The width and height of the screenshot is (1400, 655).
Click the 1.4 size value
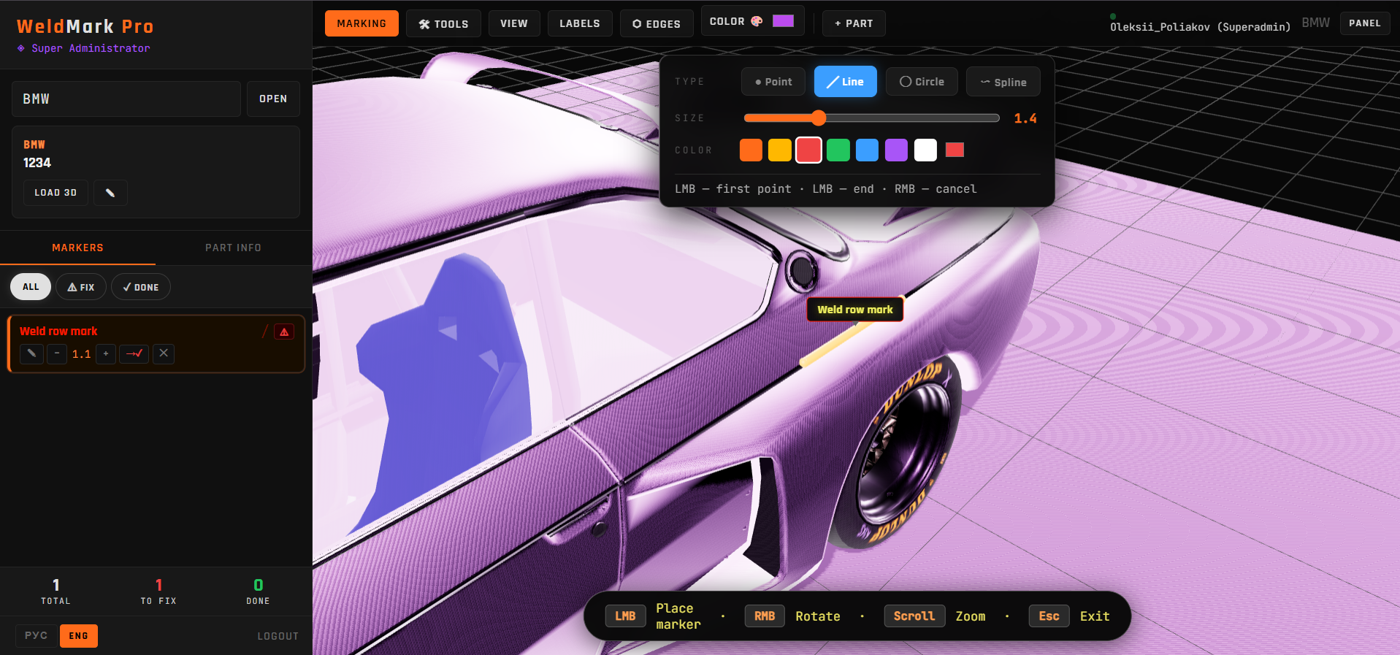click(1025, 118)
